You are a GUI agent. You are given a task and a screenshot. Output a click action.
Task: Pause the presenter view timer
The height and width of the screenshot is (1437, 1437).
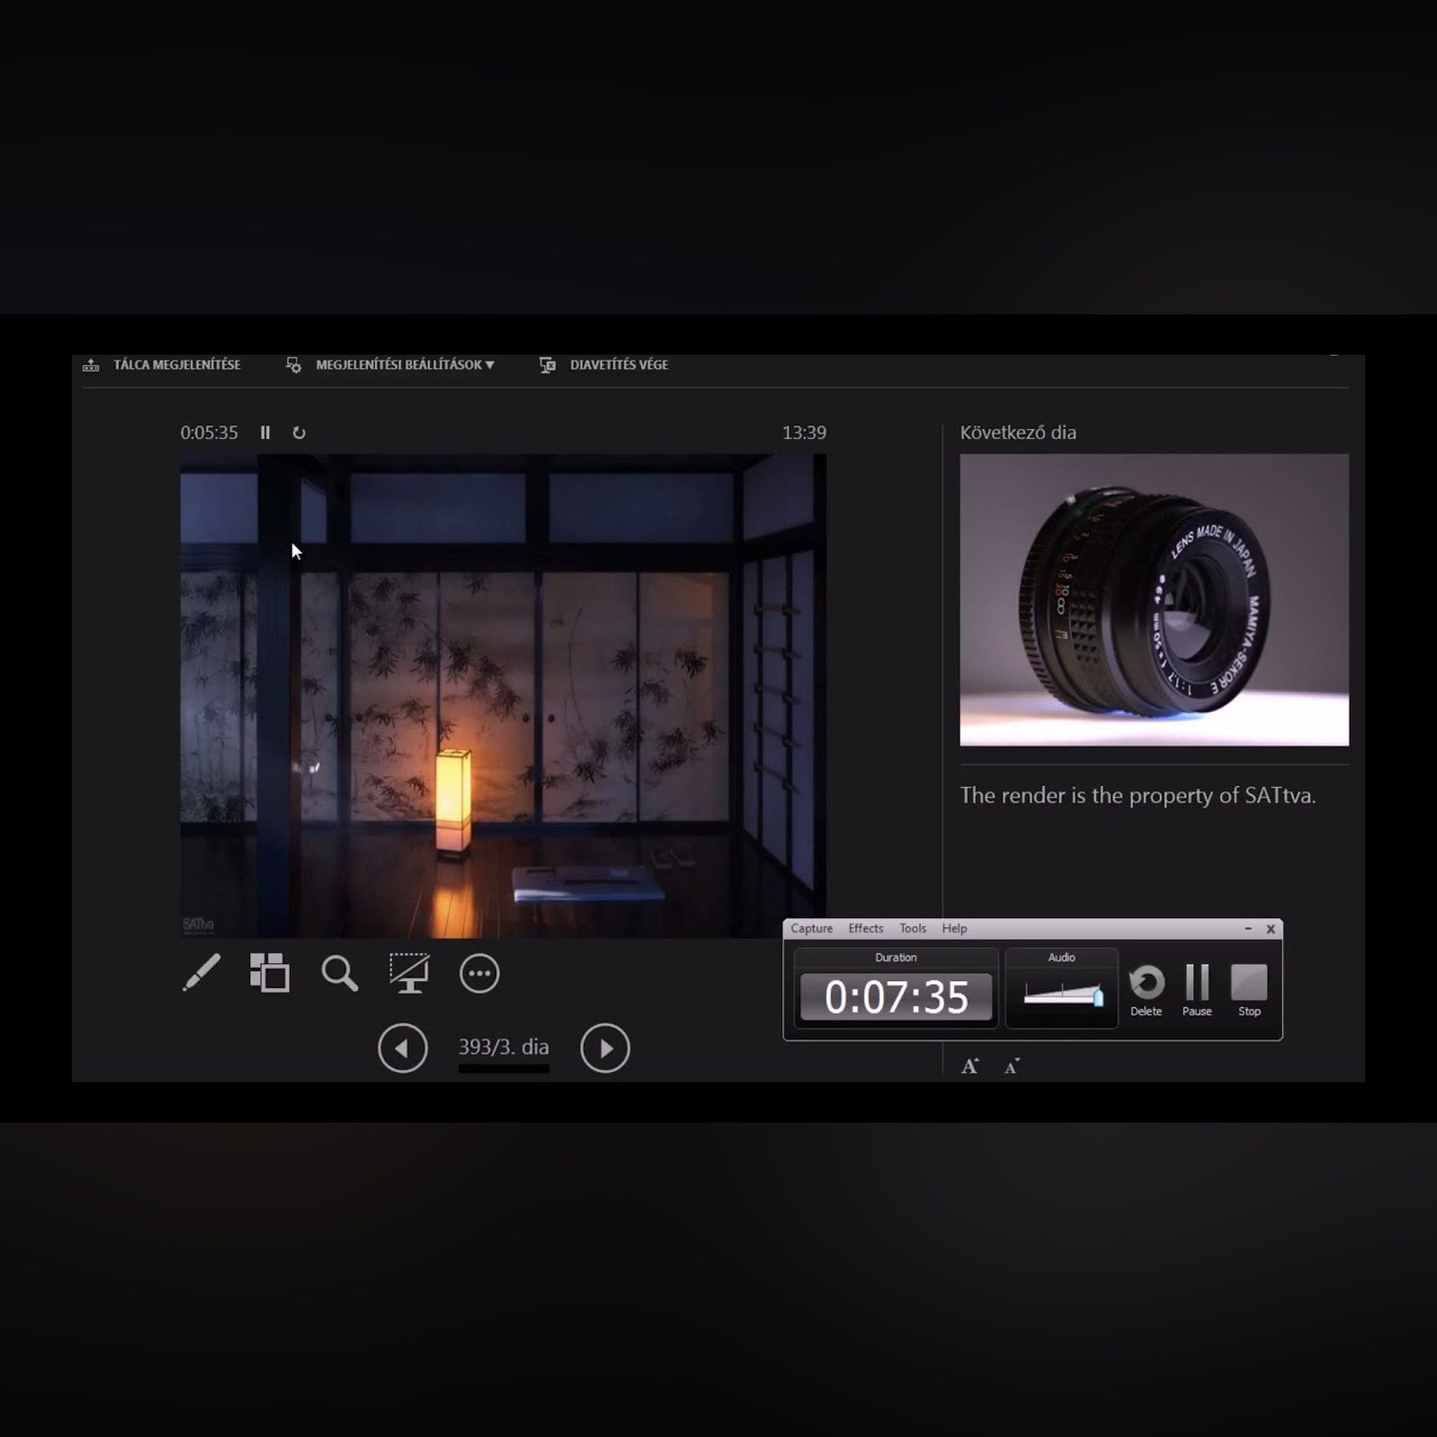(x=265, y=432)
